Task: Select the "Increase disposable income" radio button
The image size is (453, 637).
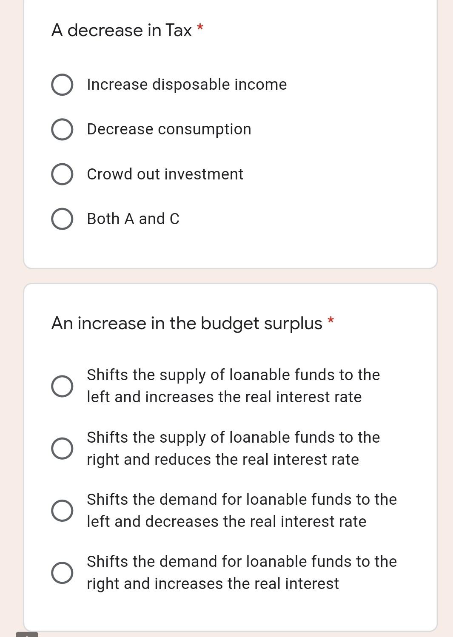Action: (62, 85)
